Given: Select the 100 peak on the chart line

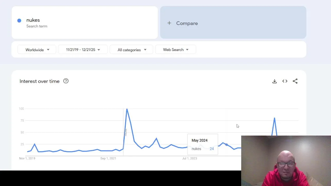Looking at the screenshot, I should click(127, 109).
